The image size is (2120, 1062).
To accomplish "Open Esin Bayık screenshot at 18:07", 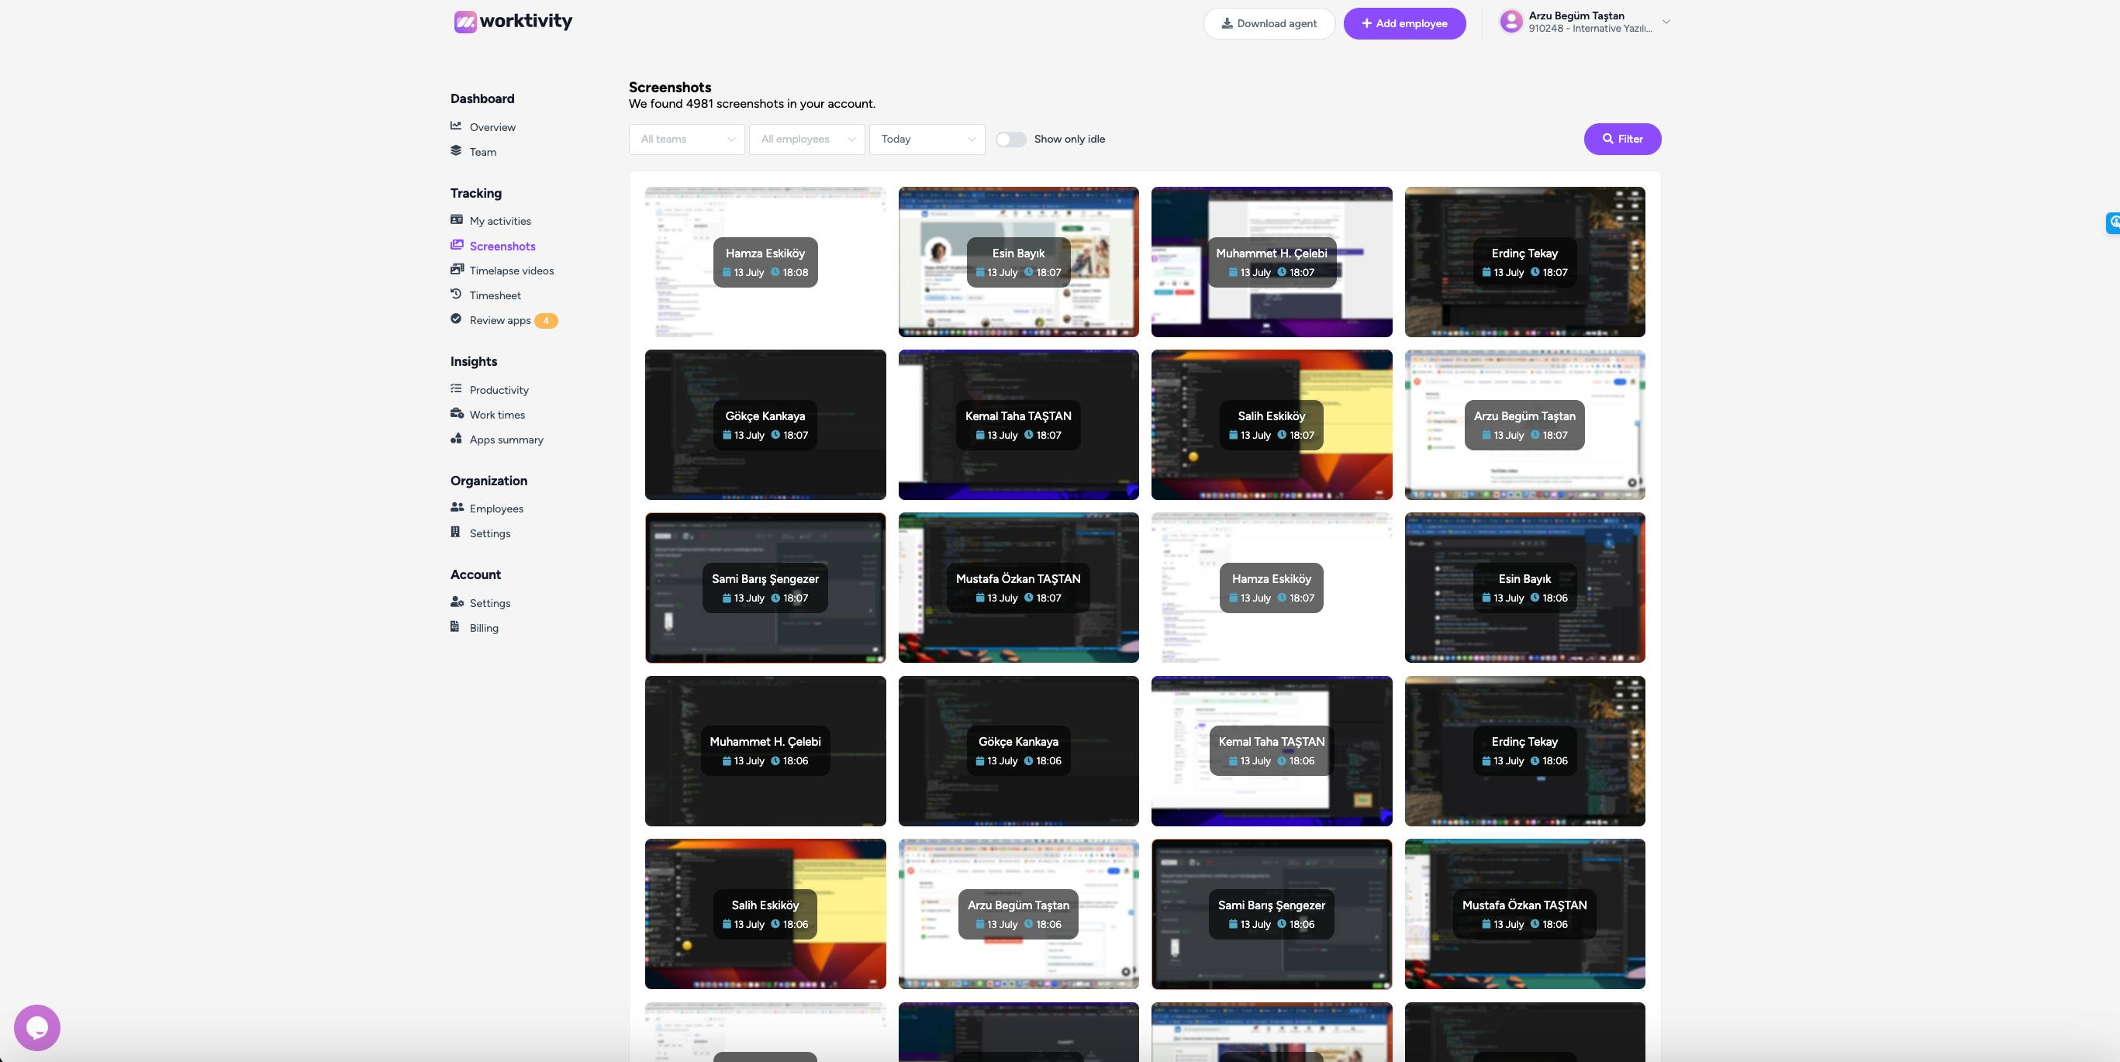I will click(x=1019, y=261).
